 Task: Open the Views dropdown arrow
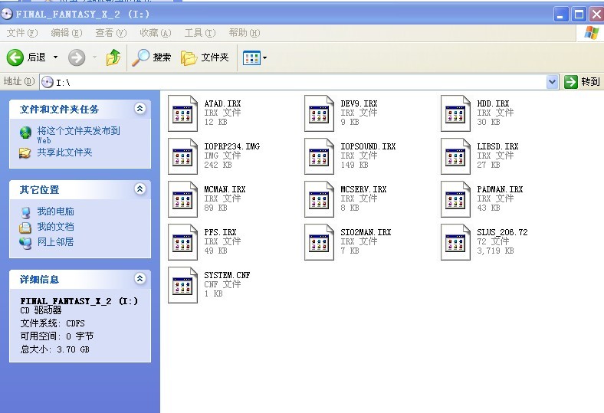coord(264,58)
